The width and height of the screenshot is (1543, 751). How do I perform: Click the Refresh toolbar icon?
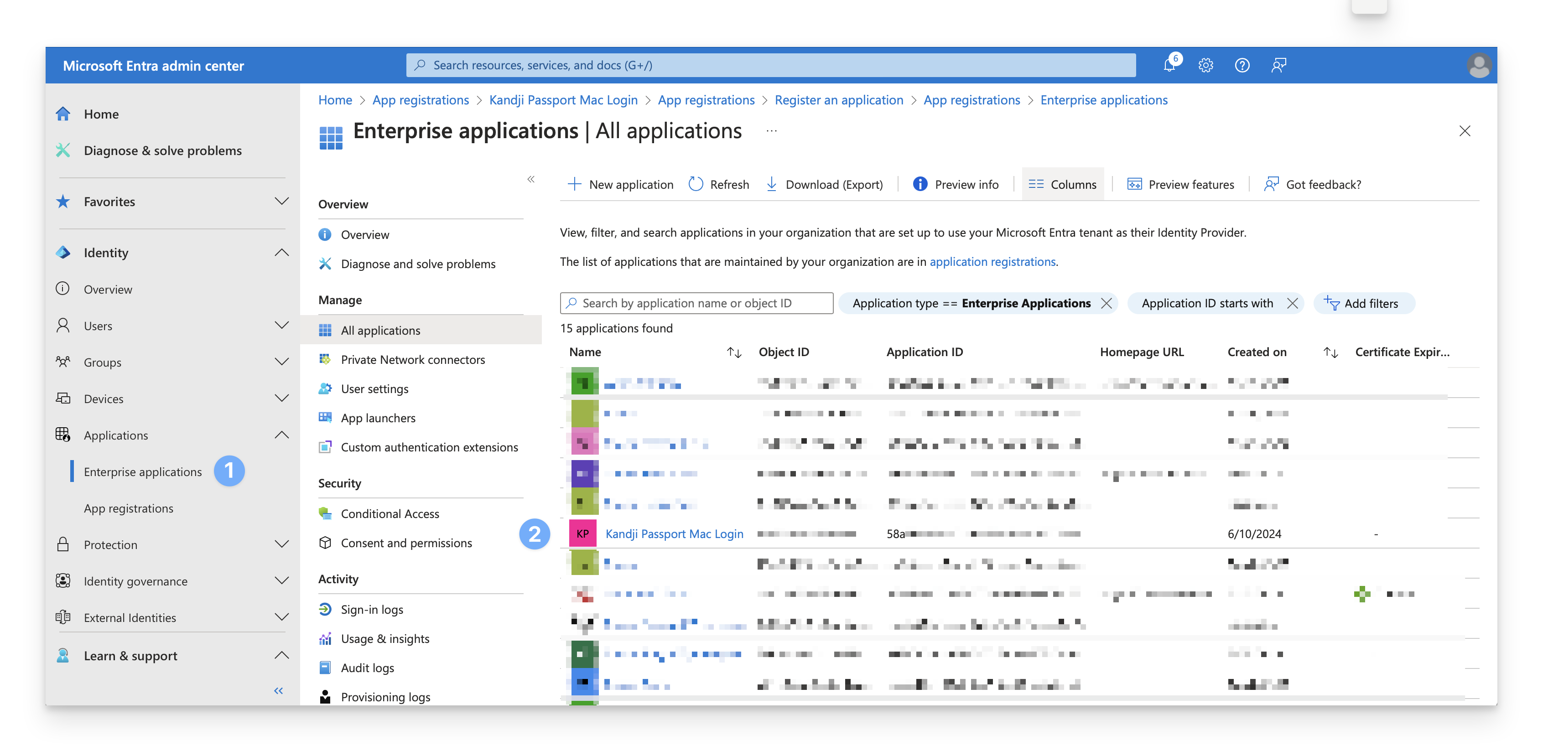tap(696, 184)
